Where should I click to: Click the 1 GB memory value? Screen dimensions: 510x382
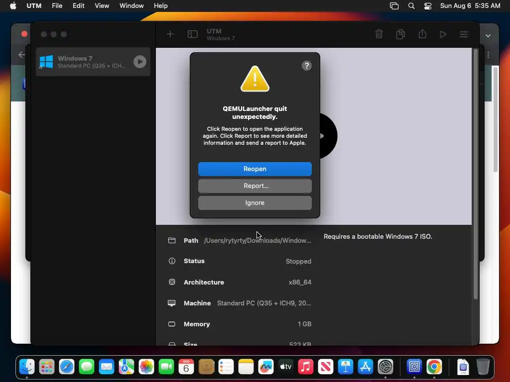(x=304, y=324)
